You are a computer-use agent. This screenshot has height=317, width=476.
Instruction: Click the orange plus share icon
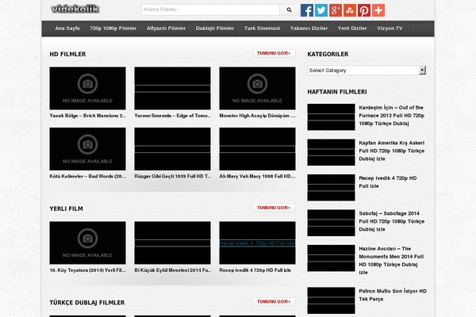tap(378, 10)
